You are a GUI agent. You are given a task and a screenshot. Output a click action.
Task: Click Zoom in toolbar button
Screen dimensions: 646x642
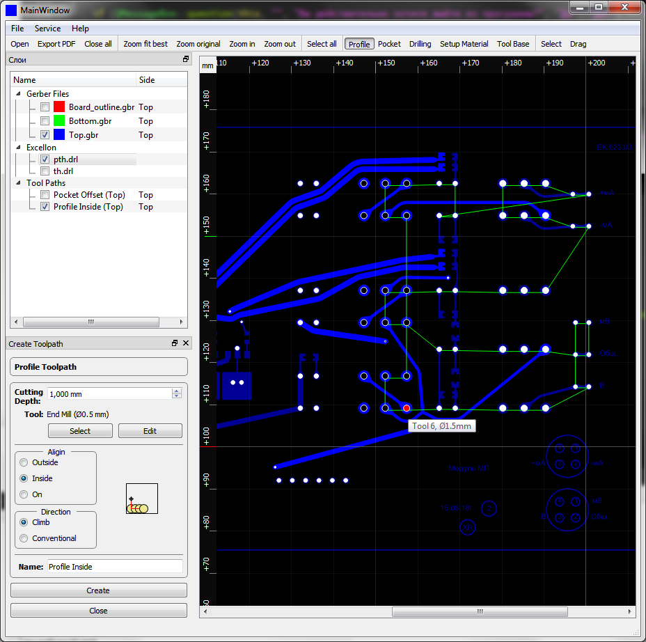pyautogui.click(x=242, y=44)
